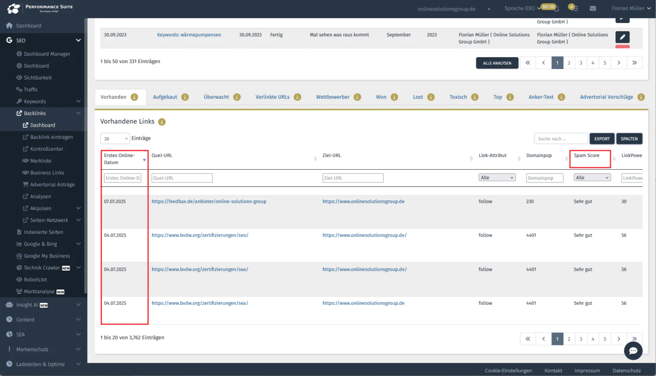
Task: Open the feedbax.de source URL link
Action: tap(209, 202)
